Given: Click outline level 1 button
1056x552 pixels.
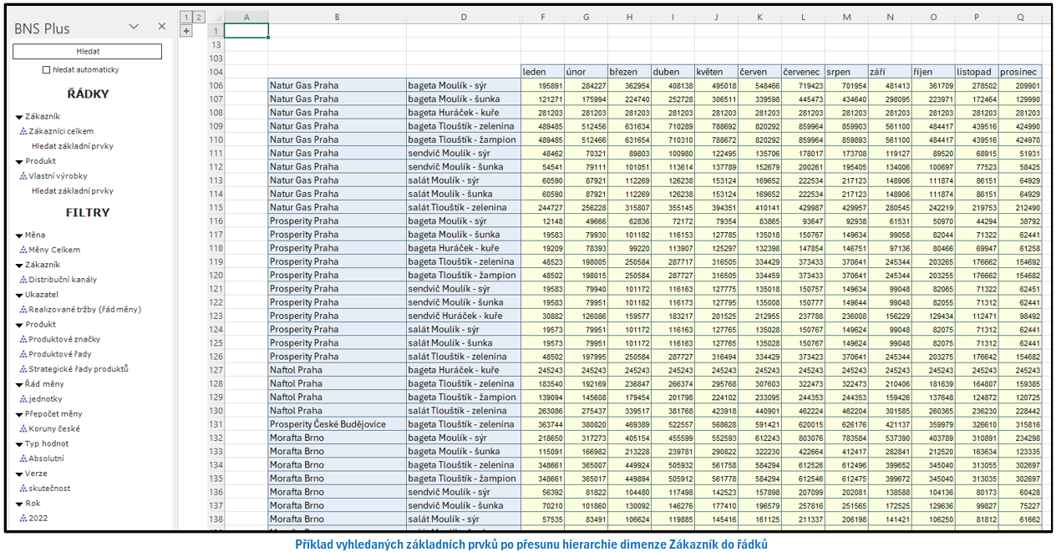Looking at the screenshot, I should pyautogui.click(x=186, y=17).
